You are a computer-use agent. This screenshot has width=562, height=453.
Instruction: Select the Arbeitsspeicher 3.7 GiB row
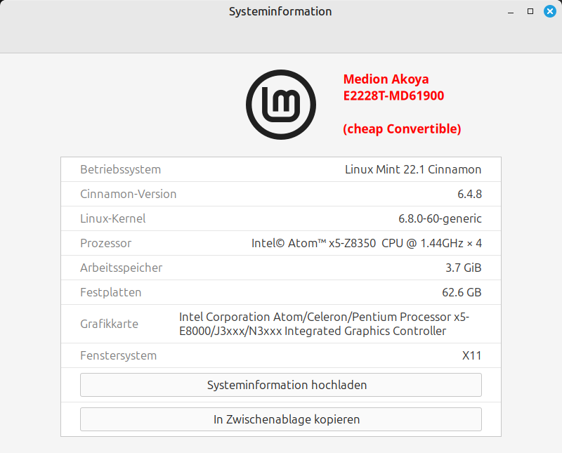(x=280, y=268)
